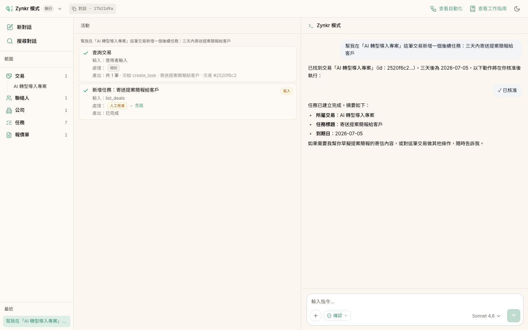Click the 規則 tag in 查詢交易

114,68
